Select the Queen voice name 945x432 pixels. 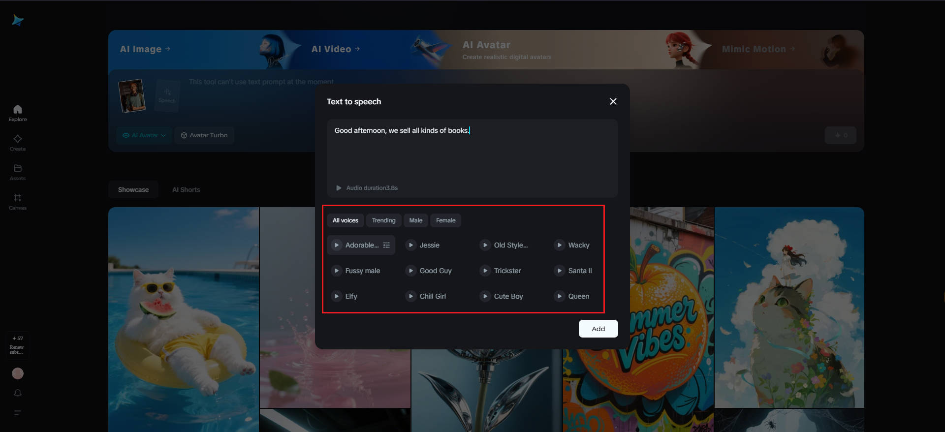click(579, 296)
